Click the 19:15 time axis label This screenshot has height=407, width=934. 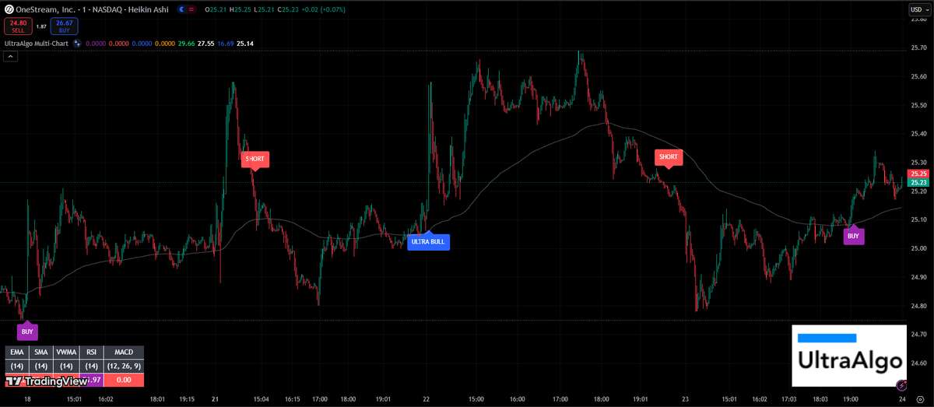click(187, 398)
